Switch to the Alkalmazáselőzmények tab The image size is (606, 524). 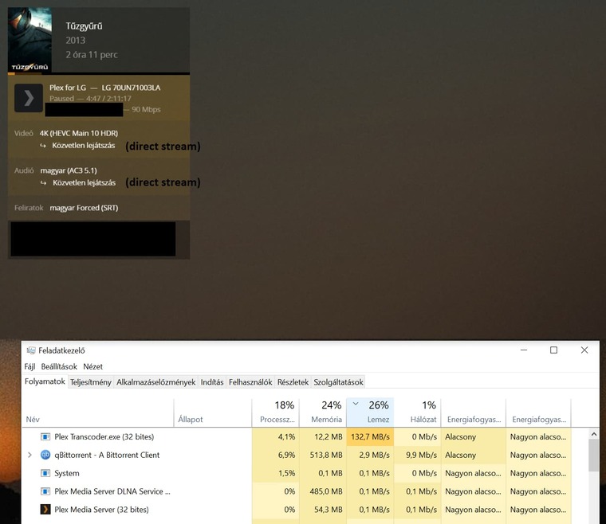point(156,382)
